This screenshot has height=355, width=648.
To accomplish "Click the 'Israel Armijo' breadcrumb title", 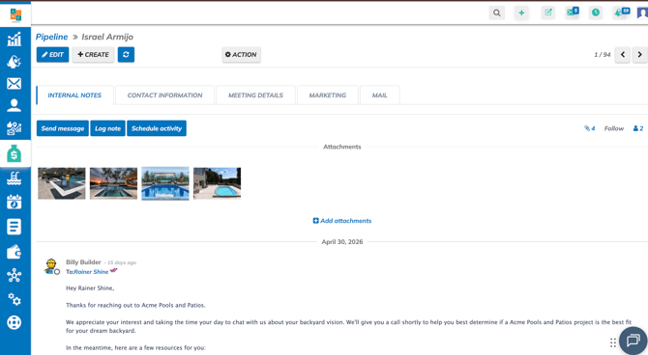I will (x=107, y=37).
